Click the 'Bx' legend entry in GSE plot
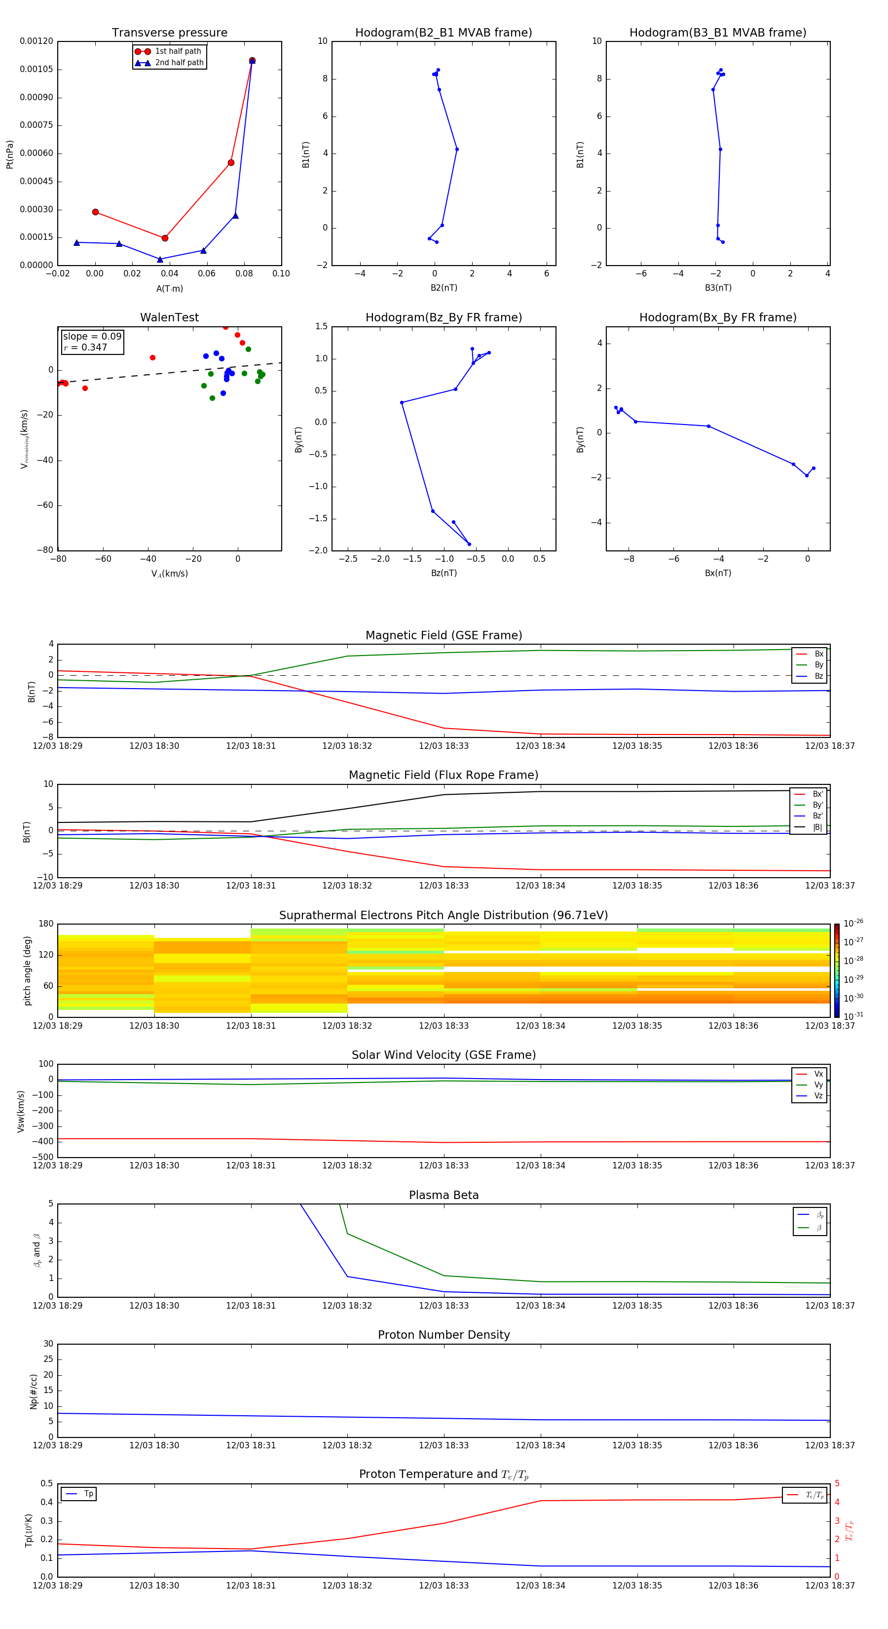888x1629 pixels. pyautogui.click(x=810, y=654)
